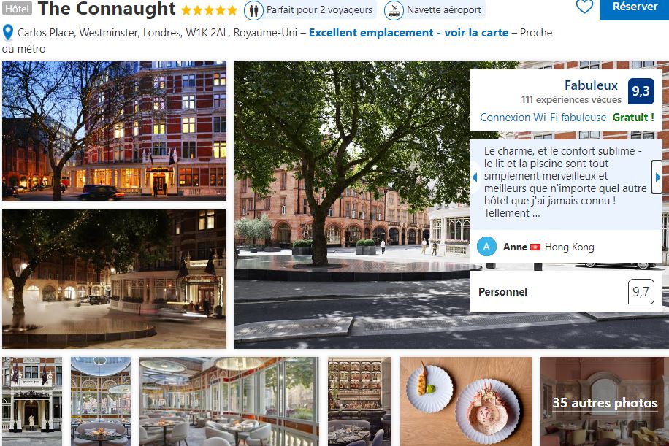Click reviewer avatar circle for Anne

(486, 247)
